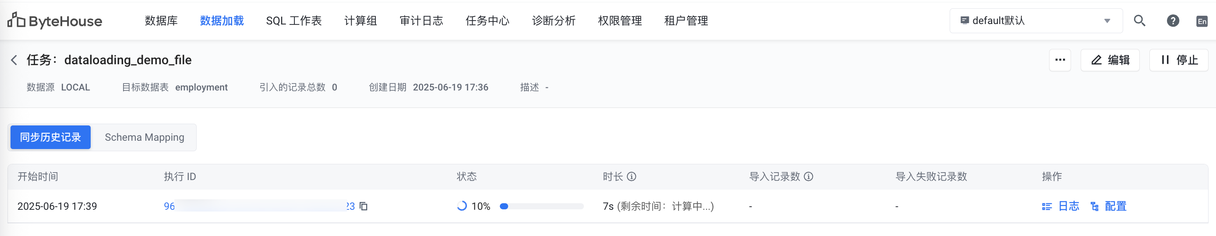The height and width of the screenshot is (236, 1216).
Task: Click info icon beside 导入记录数 header
Action: coord(808,177)
